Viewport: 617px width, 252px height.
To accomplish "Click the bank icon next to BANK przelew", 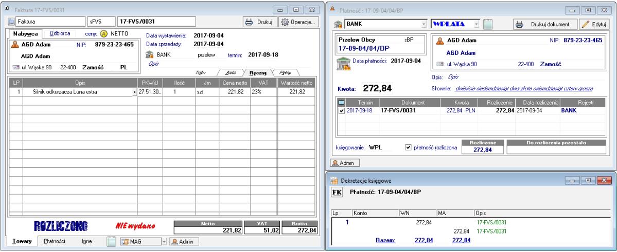I will (x=150, y=54).
